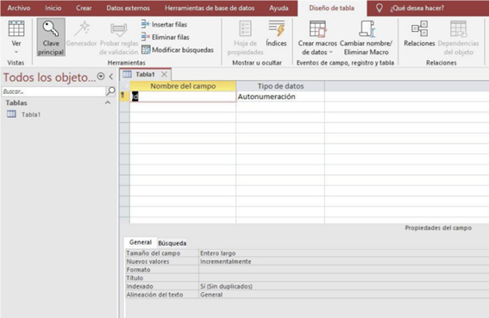Select the Tabla1 table in navigation pane
The height and width of the screenshot is (318, 489).
click(31, 115)
